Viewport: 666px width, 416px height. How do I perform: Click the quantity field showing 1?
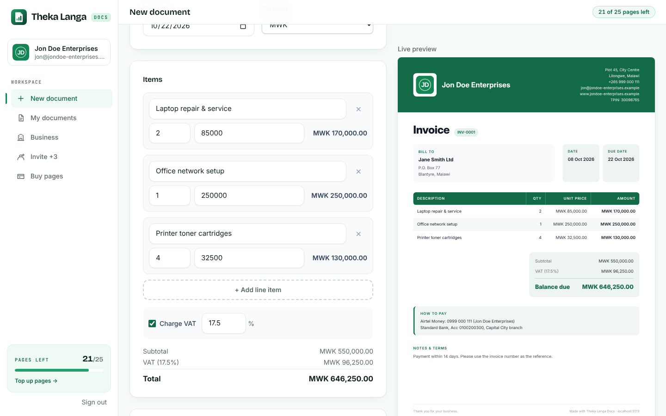click(x=170, y=196)
